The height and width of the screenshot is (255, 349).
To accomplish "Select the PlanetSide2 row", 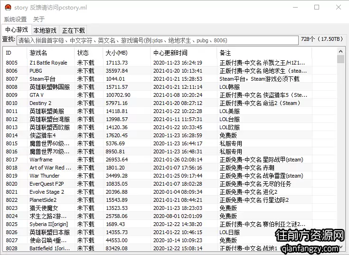I will pyautogui.click(x=170, y=200).
